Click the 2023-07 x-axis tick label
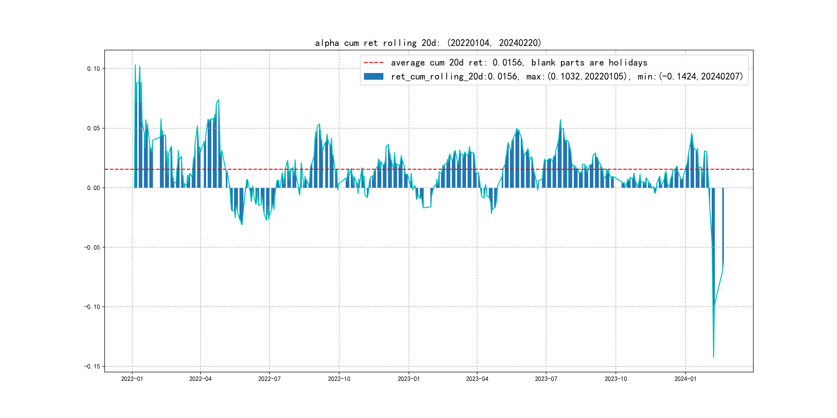This screenshot has height=418, width=837. point(546,379)
